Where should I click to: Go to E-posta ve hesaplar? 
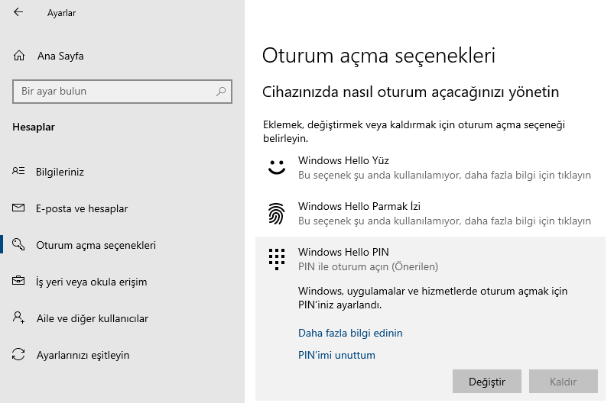pos(82,208)
